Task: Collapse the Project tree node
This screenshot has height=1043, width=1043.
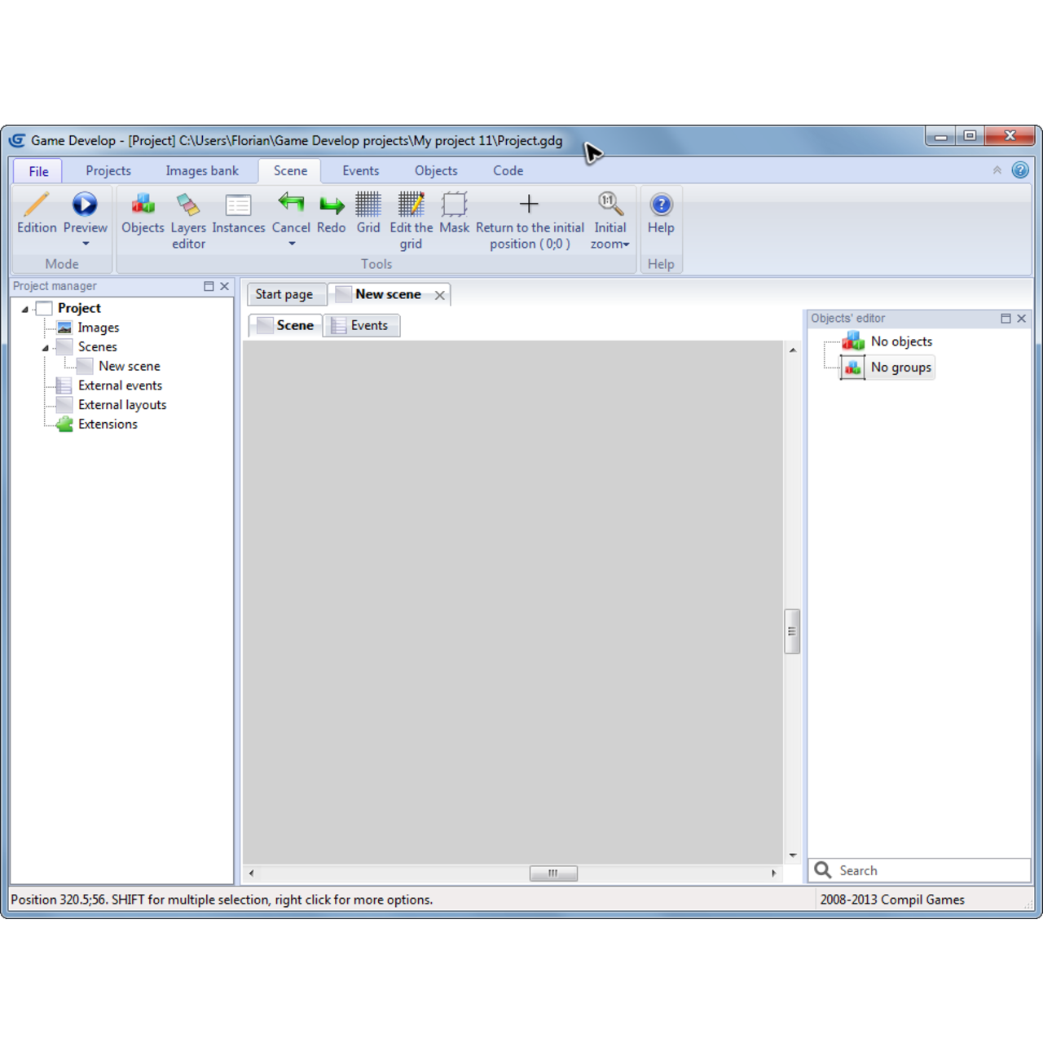Action: (25, 309)
